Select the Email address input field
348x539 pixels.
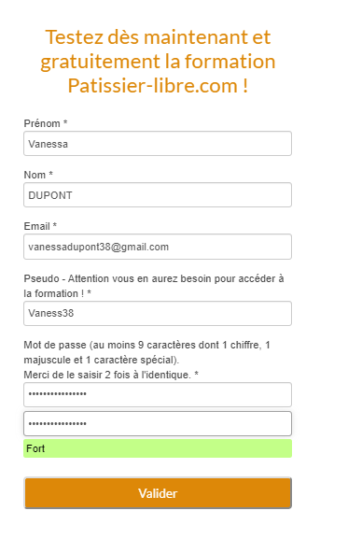[x=158, y=247]
